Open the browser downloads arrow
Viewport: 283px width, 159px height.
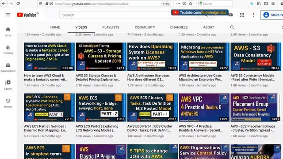pyautogui.click(x=252, y=4)
